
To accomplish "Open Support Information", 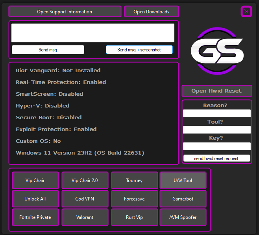I will [x=65, y=12].
